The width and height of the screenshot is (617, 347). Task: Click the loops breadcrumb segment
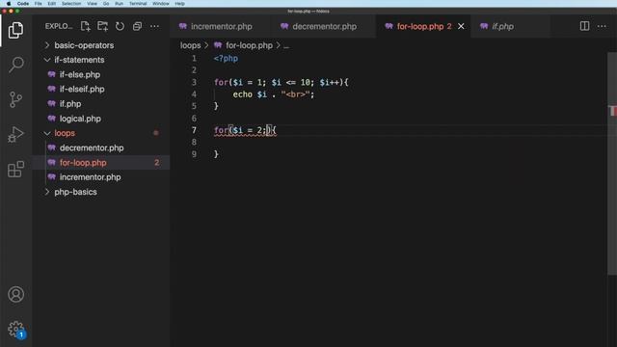tap(191, 45)
